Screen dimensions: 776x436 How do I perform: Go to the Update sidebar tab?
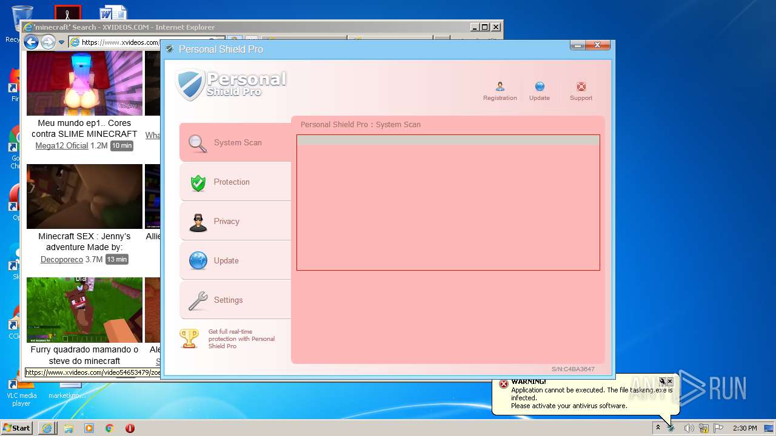point(235,260)
